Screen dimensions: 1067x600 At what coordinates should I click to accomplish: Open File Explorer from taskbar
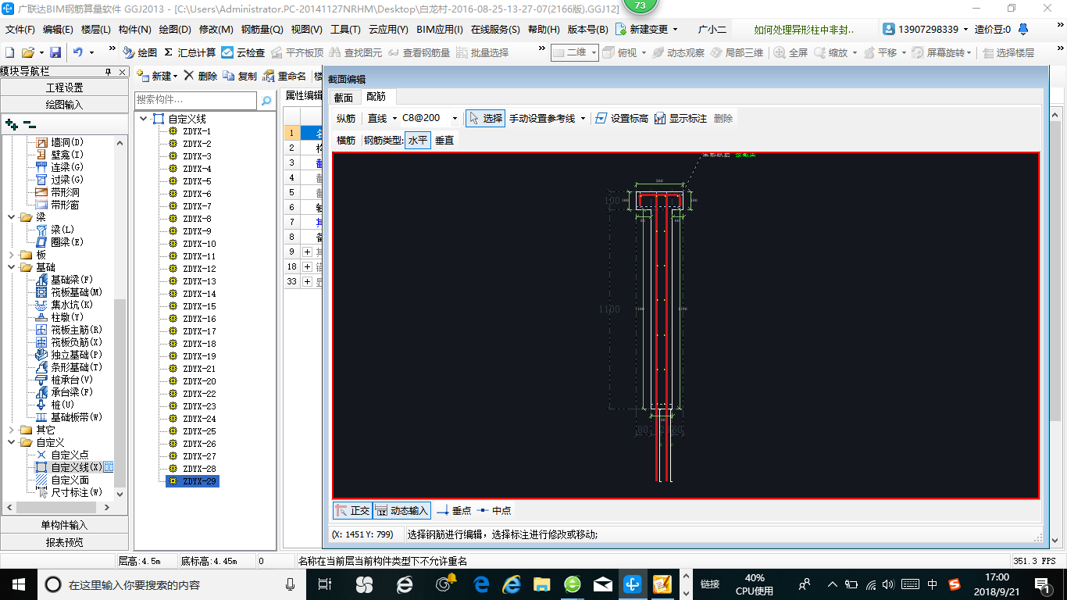pyautogui.click(x=541, y=584)
